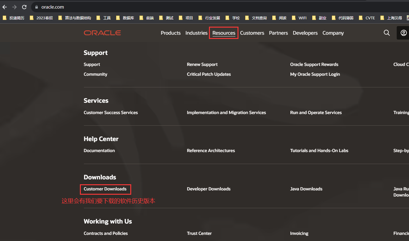The width and height of the screenshot is (409, 241).
Task: Reload the oracle.com page
Action: coord(24,7)
